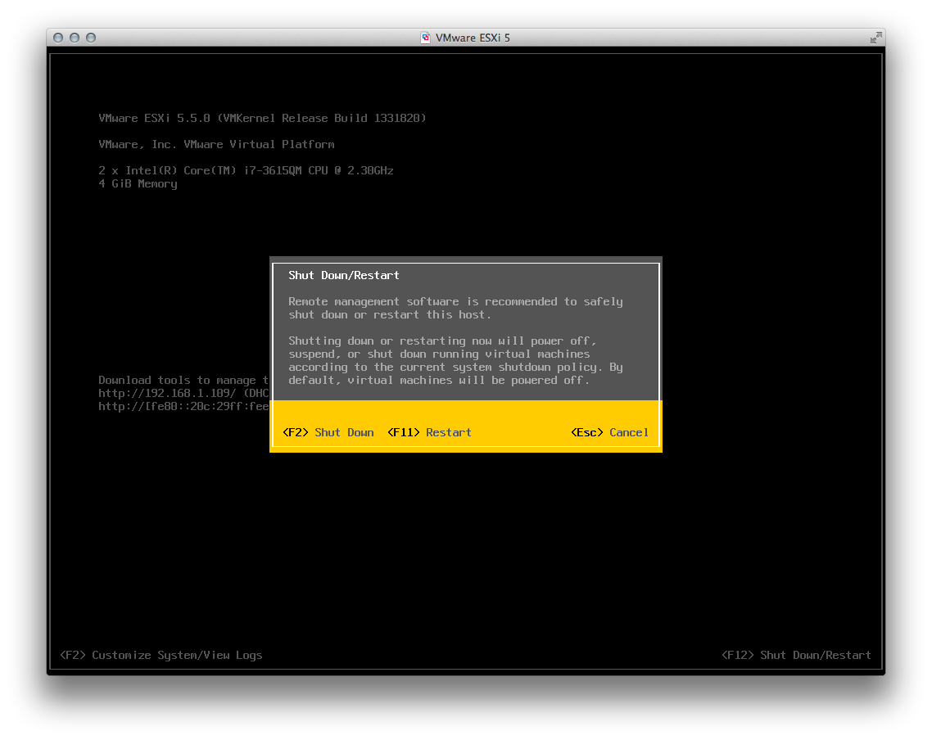The width and height of the screenshot is (932, 740).
Task: Click the Intel Core i7-3615QM CPU line
Action: (x=246, y=170)
